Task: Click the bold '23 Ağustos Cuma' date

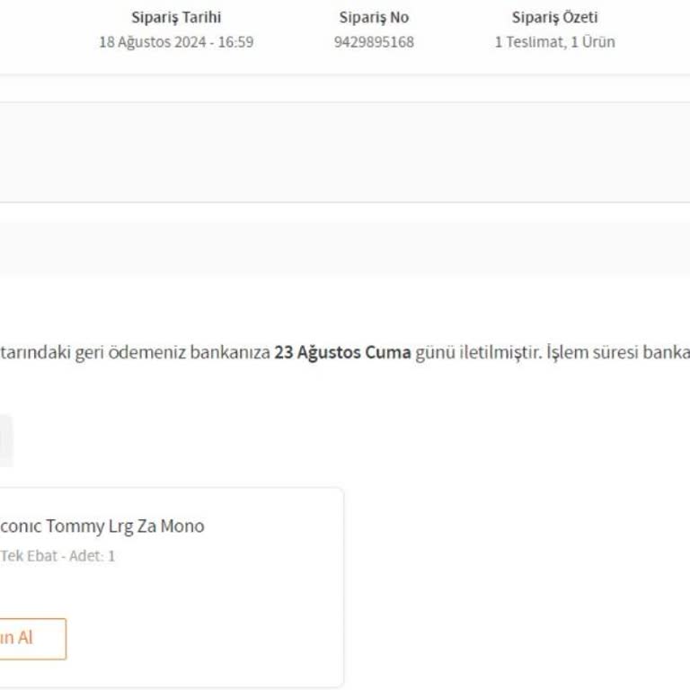Action: [x=342, y=352]
